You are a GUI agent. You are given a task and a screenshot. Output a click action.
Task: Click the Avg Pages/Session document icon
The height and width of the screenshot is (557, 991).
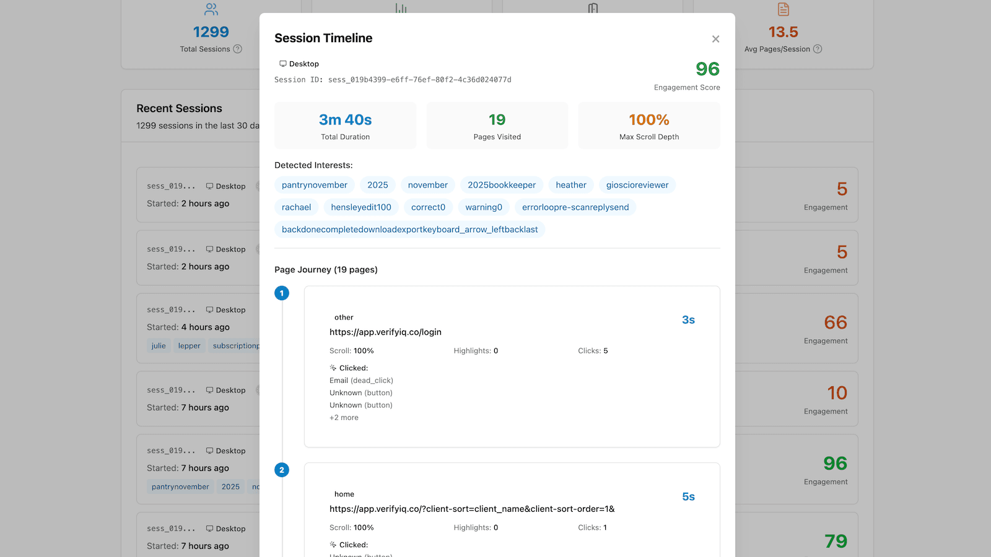tap(782, 9)
